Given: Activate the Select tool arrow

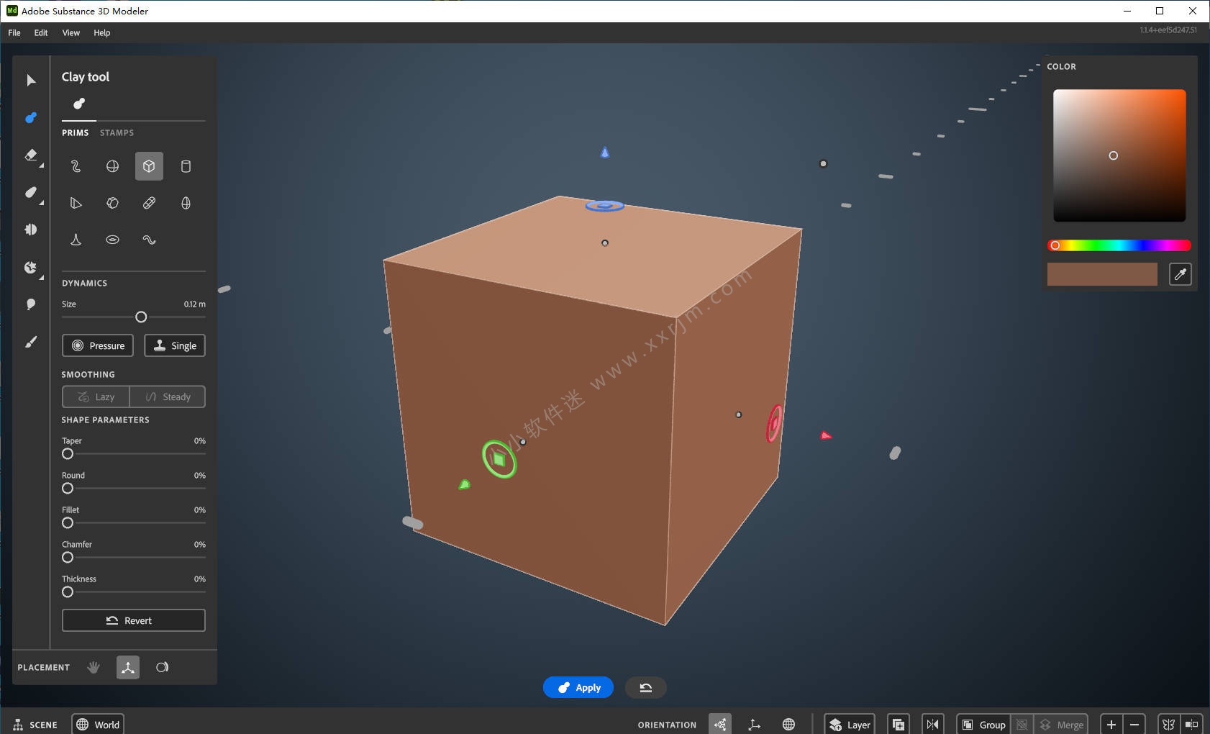Looking at the screenshot, I should click(31, 80).
